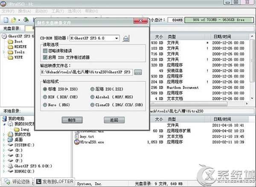Select the KONG62 (K:) drive
This screenshot has height=187, width=256.
(x=21, y=171)
